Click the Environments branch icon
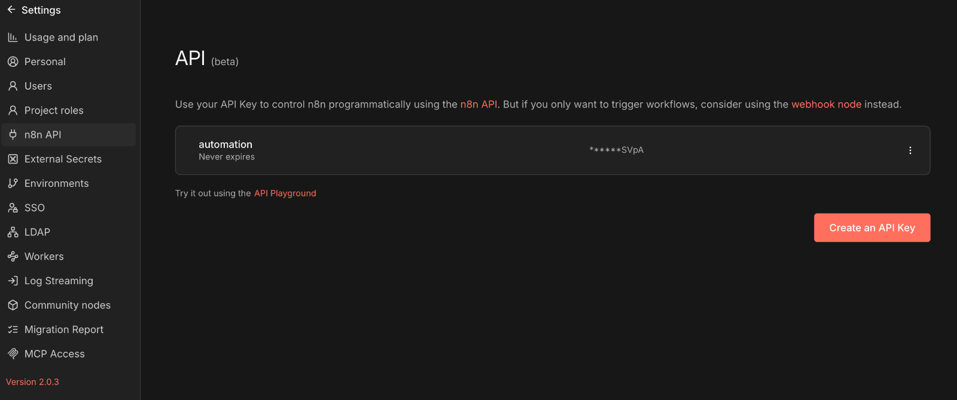Viewport: 957px width, 400px height. tap(13, 183)
